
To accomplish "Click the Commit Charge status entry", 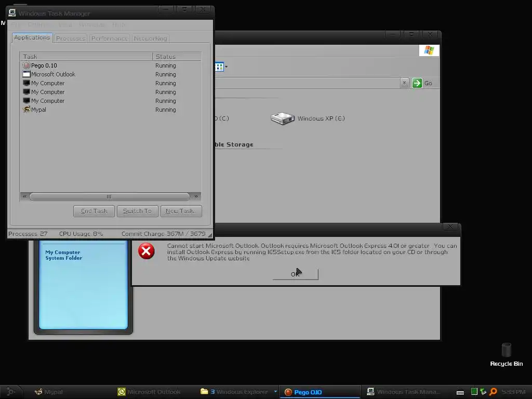I will pos(163,234).
